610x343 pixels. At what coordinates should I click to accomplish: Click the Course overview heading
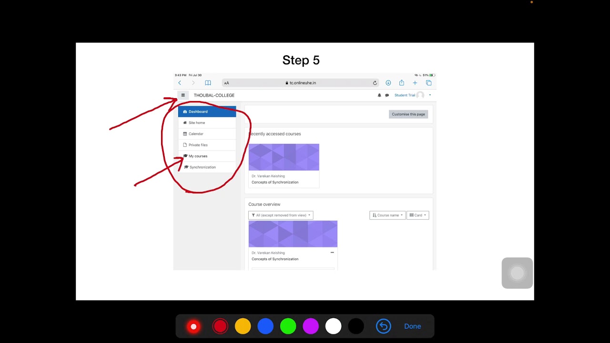(264, 204)
